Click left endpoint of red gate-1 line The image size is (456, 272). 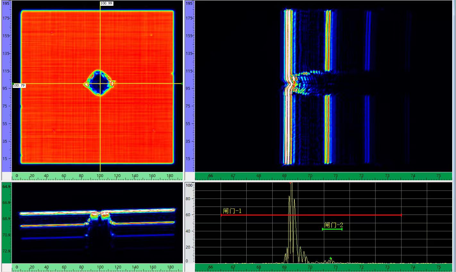pyautogui.click(x=221, y=215)
